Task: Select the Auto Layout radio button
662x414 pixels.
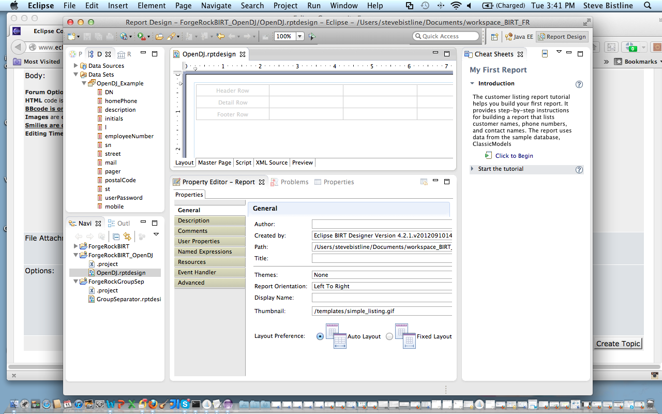Action: [x=320, y=336]
